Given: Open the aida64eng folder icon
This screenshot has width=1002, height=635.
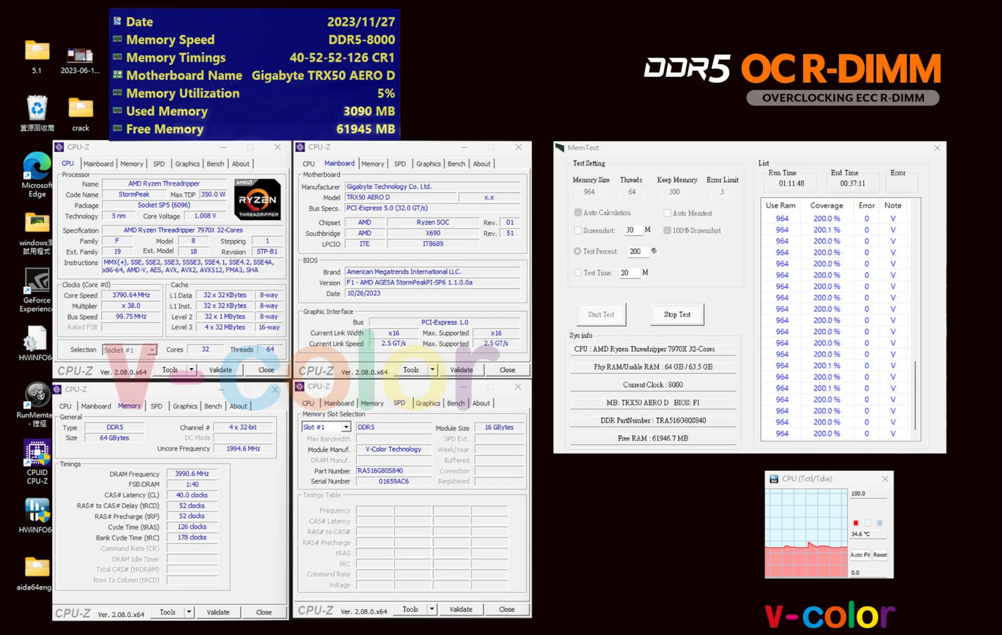Looking at the screenshot, I should [x=37, y=568].
